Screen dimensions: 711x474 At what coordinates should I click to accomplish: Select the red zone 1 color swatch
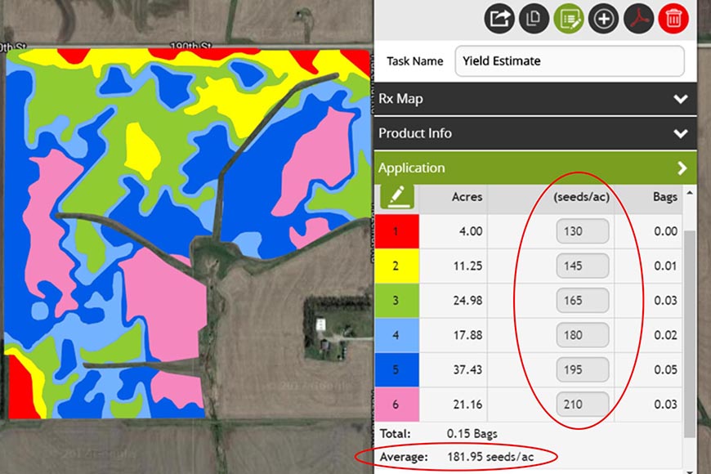tap(396, 231)
